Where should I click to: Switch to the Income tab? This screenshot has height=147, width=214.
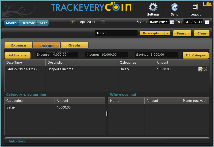[x=46, y=45]
